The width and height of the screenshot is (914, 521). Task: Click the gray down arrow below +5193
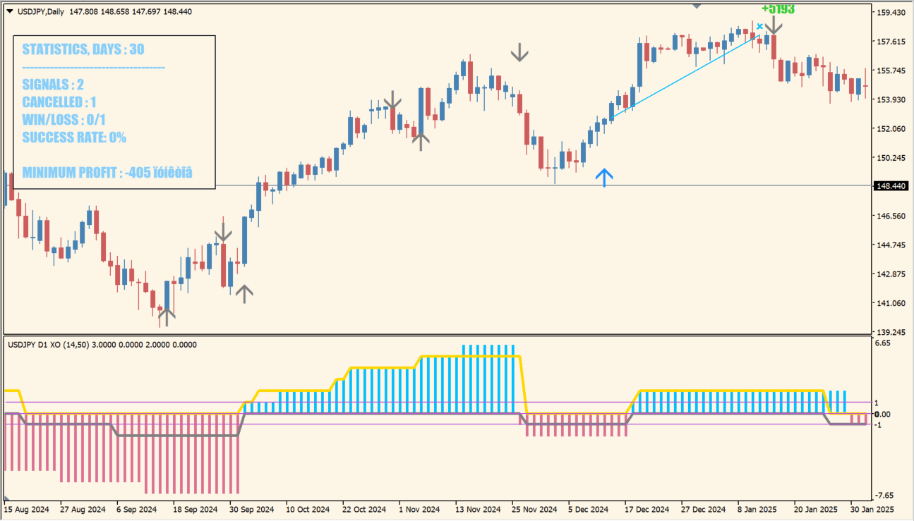point(774,25)
